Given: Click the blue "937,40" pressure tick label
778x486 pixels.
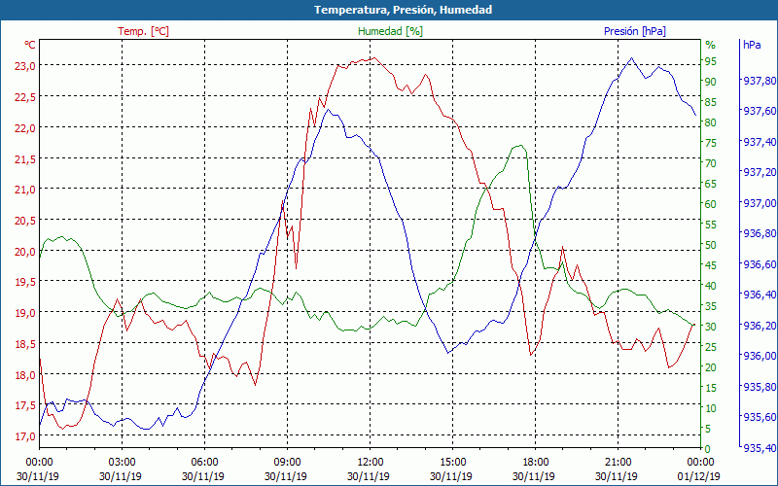Looking at the screenshot, I should point(760,142).
